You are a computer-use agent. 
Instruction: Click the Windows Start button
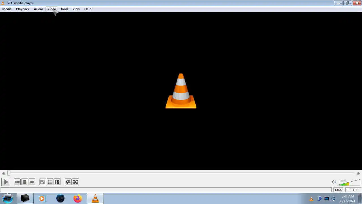point(8,198)
